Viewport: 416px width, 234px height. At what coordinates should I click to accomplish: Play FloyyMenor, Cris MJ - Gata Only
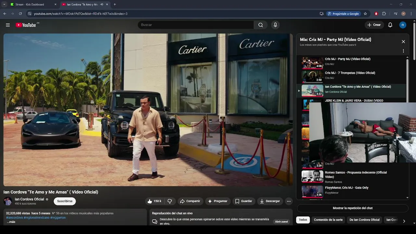(351, 191)
